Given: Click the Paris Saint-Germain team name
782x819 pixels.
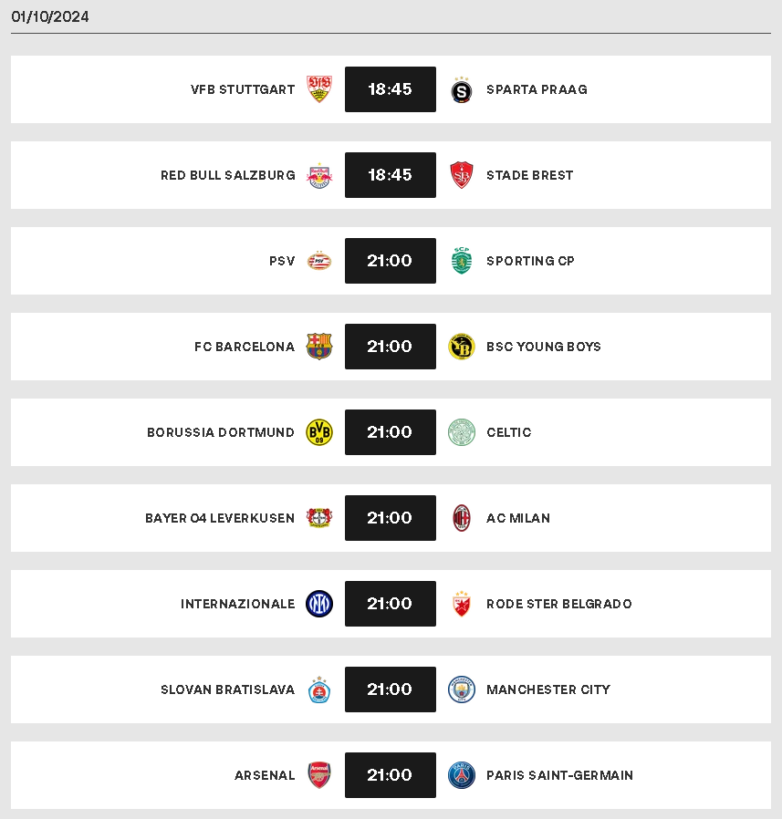Looking at the screenshot, I should [x=559, y=775].
